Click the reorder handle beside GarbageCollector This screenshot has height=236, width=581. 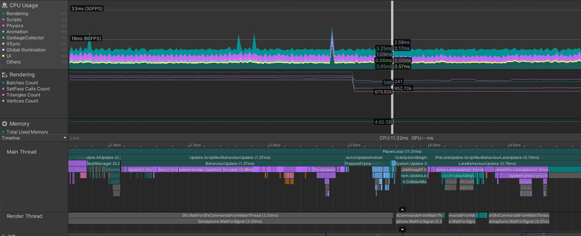(x=64, y=38)
